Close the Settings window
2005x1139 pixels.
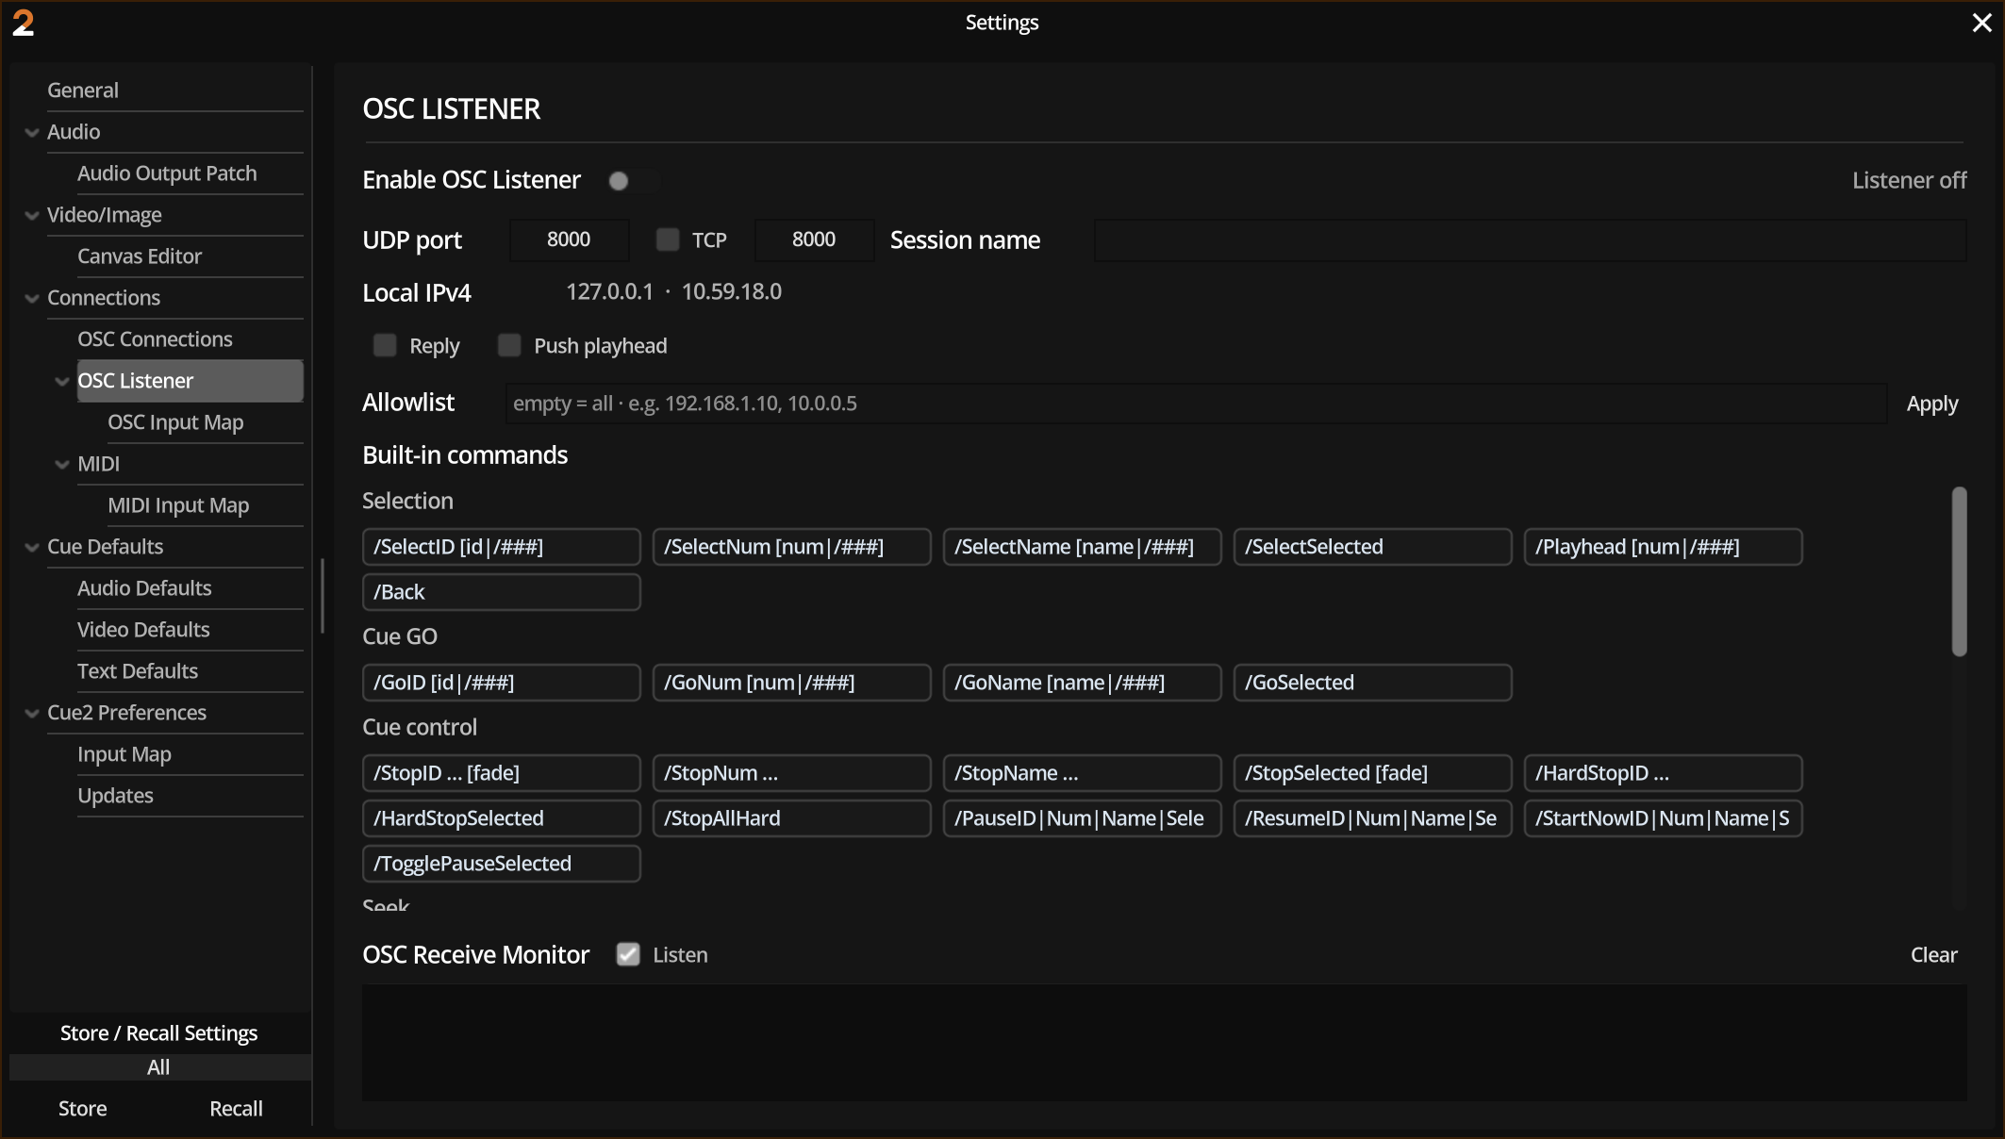[x=1981, y=23]
